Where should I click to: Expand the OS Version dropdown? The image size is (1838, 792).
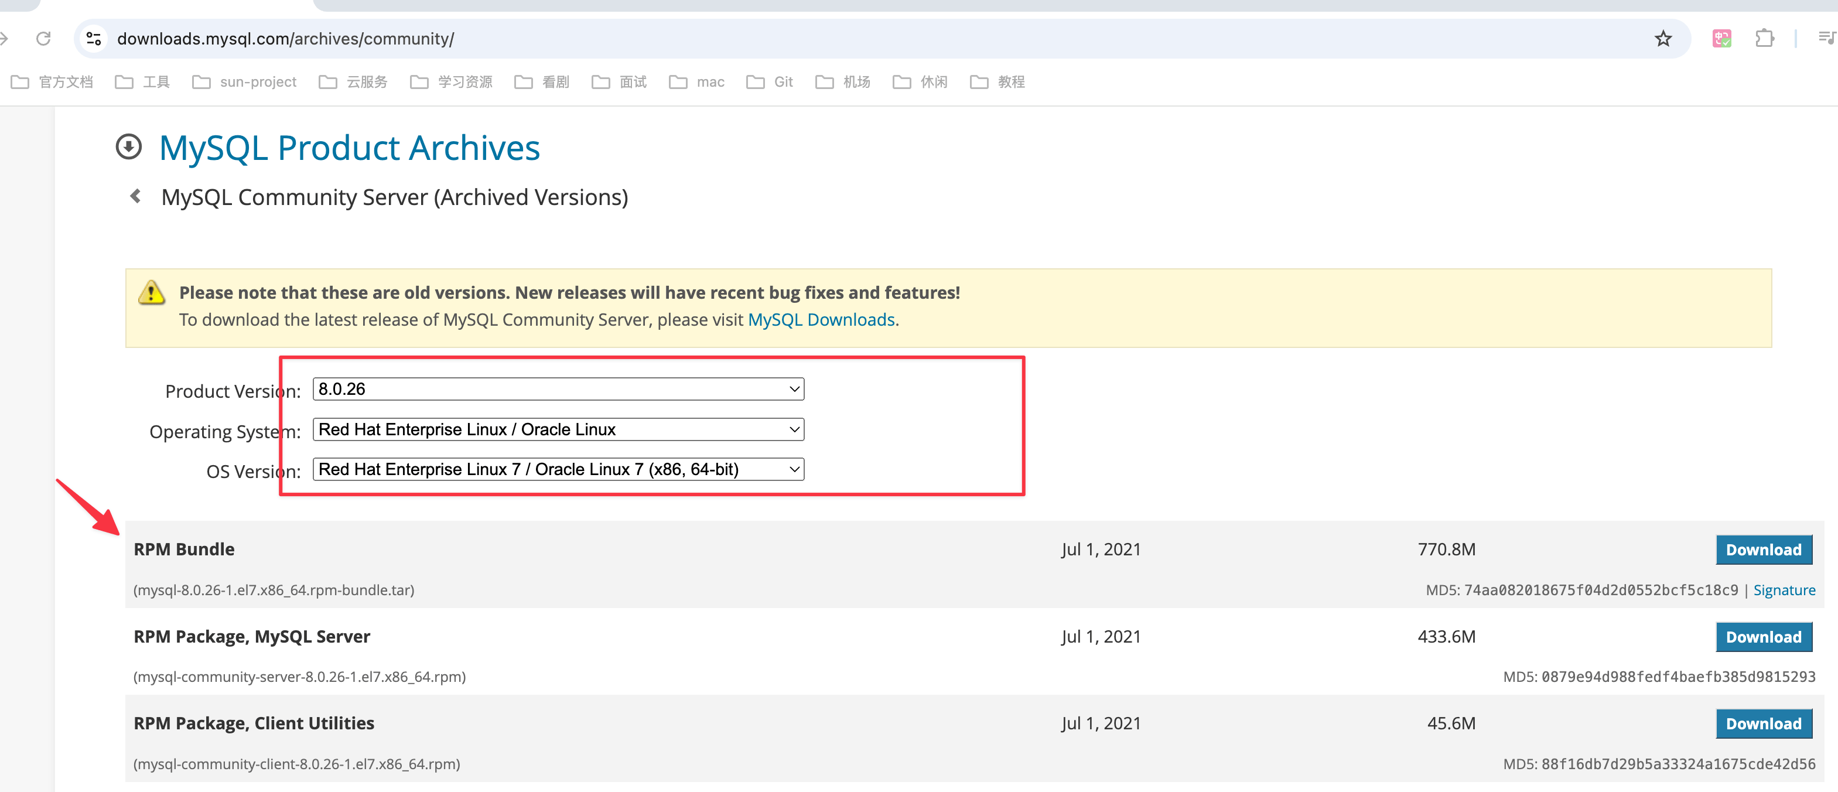coord(559,469)
